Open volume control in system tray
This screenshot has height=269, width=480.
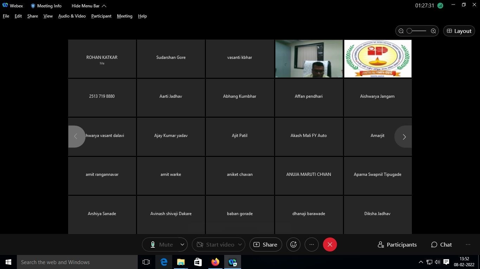[x=437, y=262]
